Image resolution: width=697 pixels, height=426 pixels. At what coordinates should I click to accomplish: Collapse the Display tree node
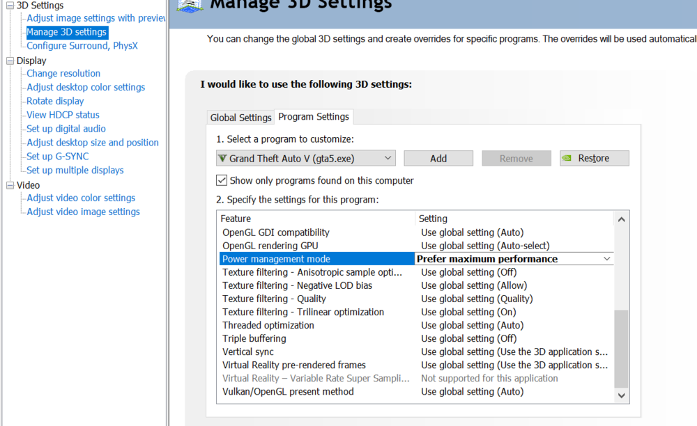coord(10,61)
